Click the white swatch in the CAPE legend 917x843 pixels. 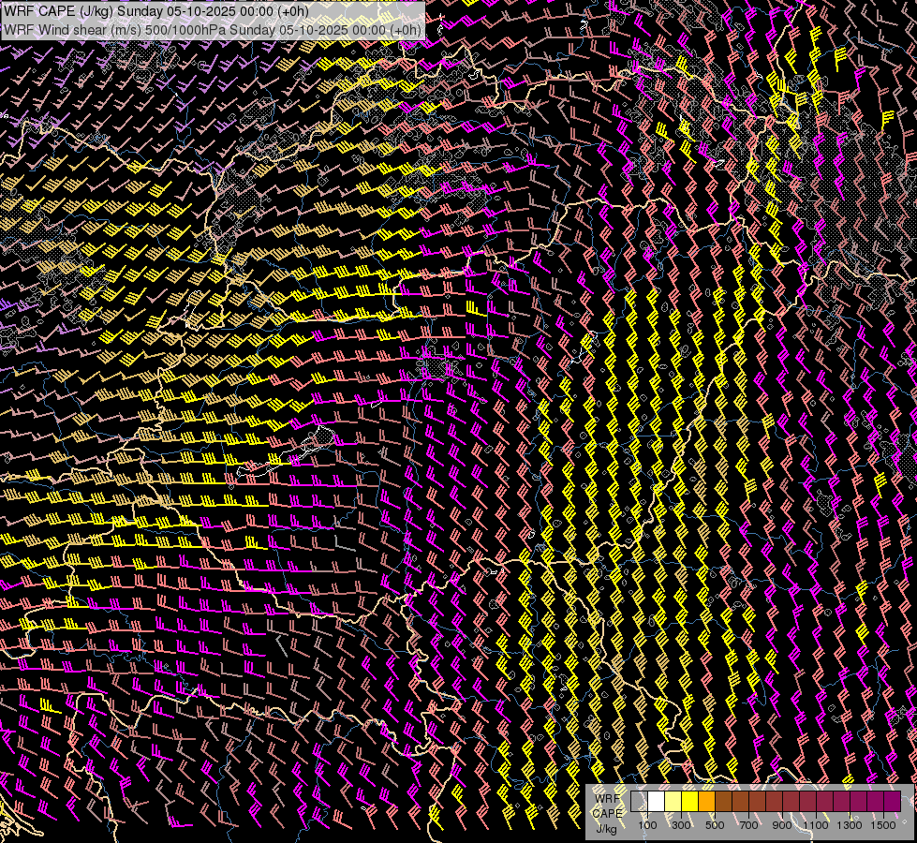point(657,801)
